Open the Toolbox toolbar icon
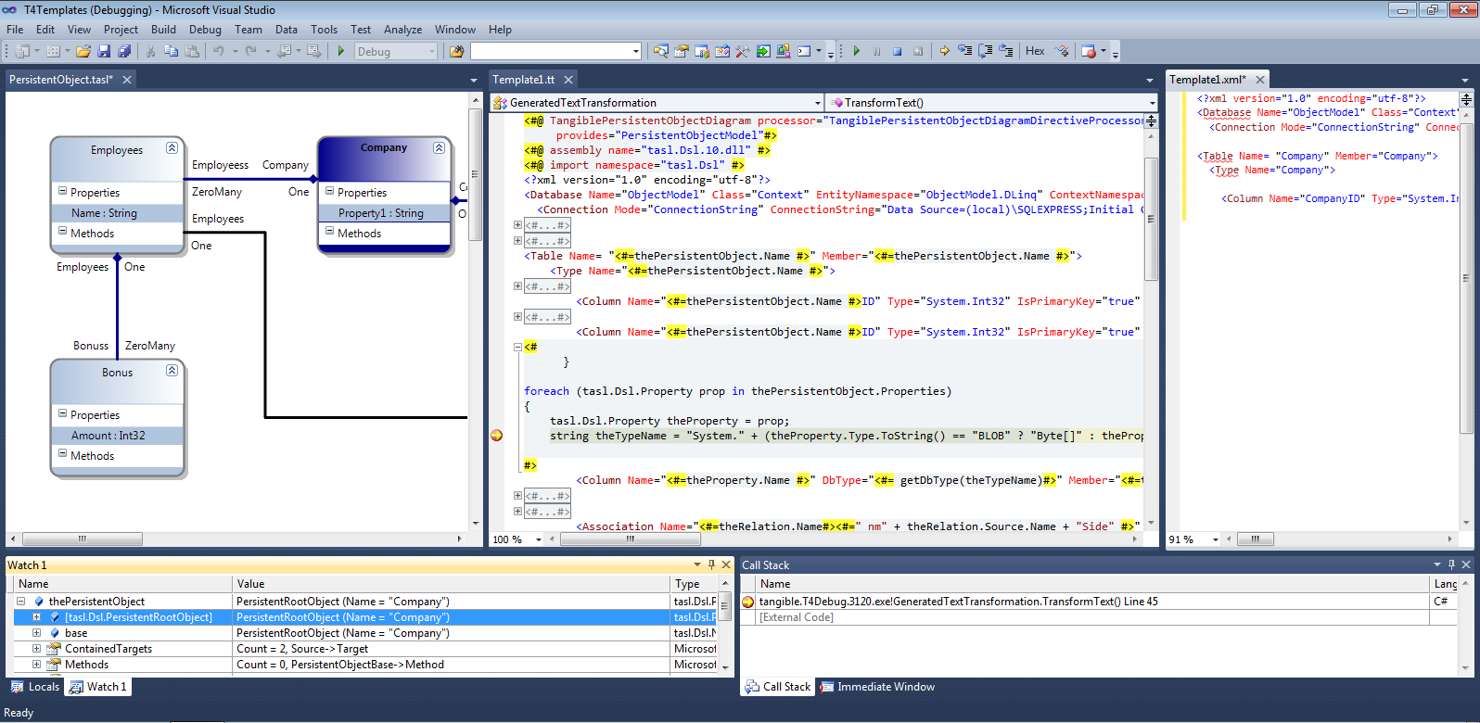Screen dimensions: 1480x723 [x=743, y=51]
